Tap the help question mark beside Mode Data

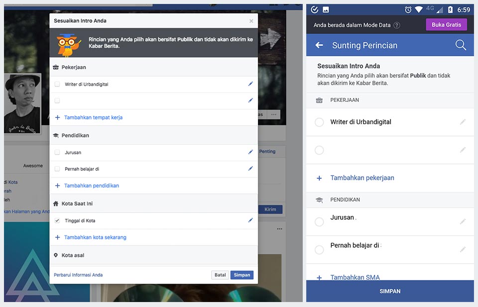[x=397, y=25]
